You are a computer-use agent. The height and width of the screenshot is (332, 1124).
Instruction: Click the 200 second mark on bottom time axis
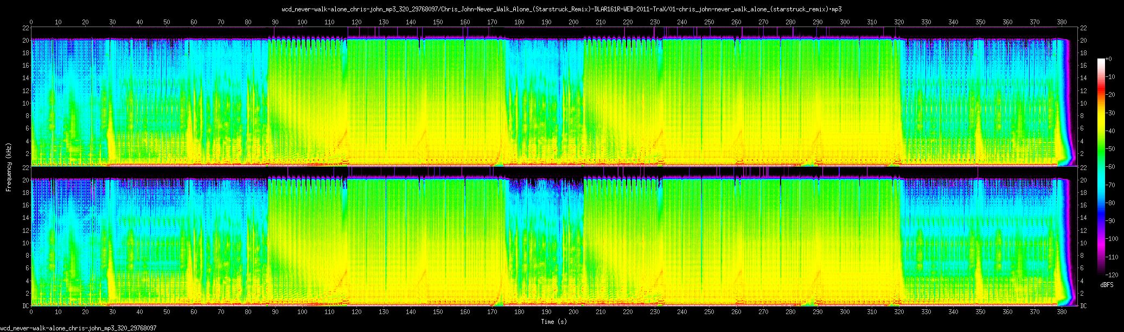pyautogui.click(x=573, y=311)
